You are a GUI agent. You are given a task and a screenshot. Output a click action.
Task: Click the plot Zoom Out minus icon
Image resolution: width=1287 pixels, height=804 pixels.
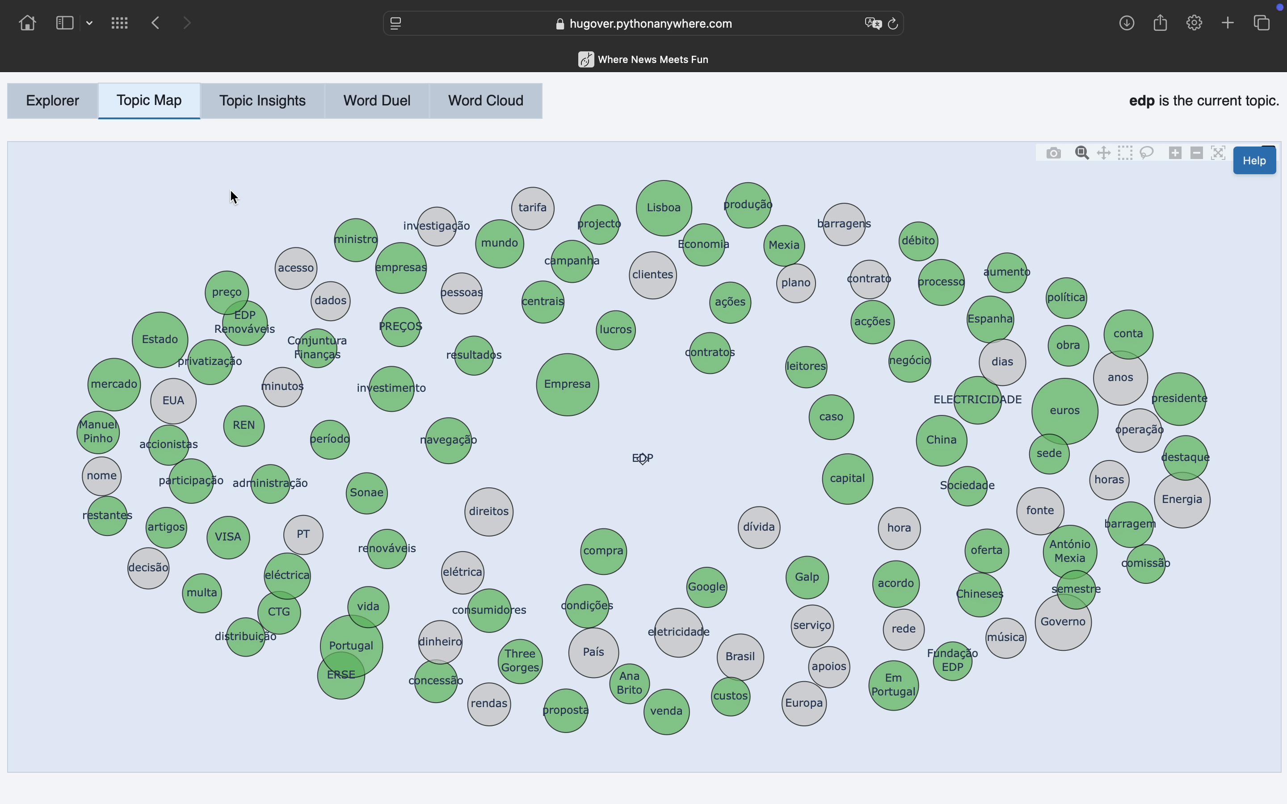pos(1197,153)
